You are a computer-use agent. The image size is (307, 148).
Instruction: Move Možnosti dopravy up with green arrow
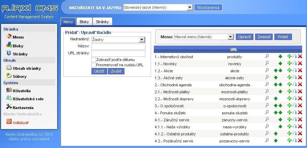pos(276,99)
